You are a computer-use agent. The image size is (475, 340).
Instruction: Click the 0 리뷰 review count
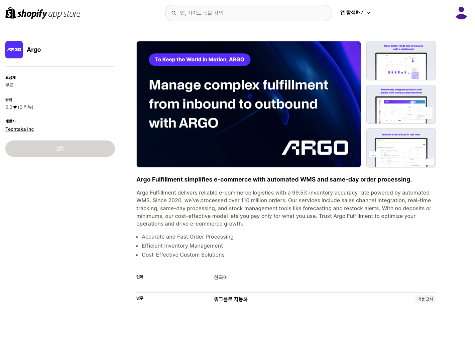pos(26,107)
